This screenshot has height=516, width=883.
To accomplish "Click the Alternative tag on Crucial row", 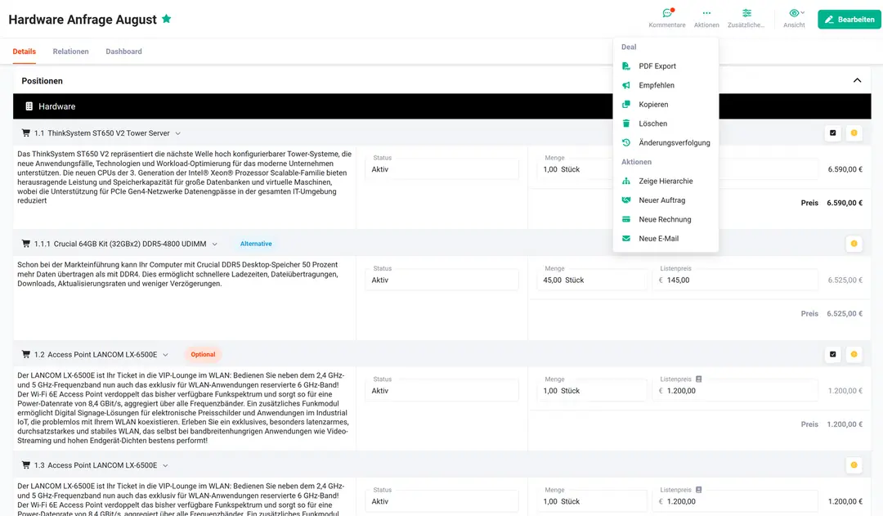I will [256, 244].
